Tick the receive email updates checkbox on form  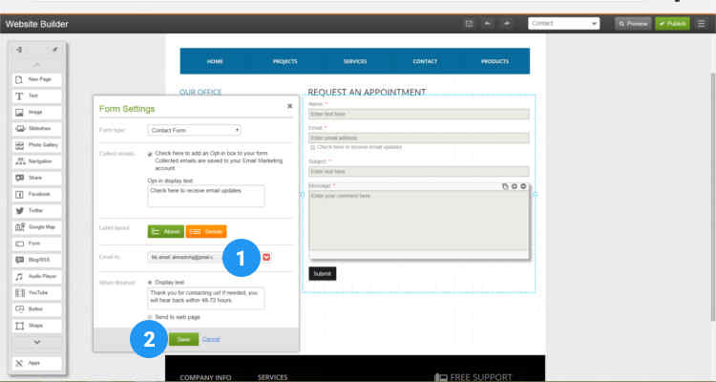(313, 148)
